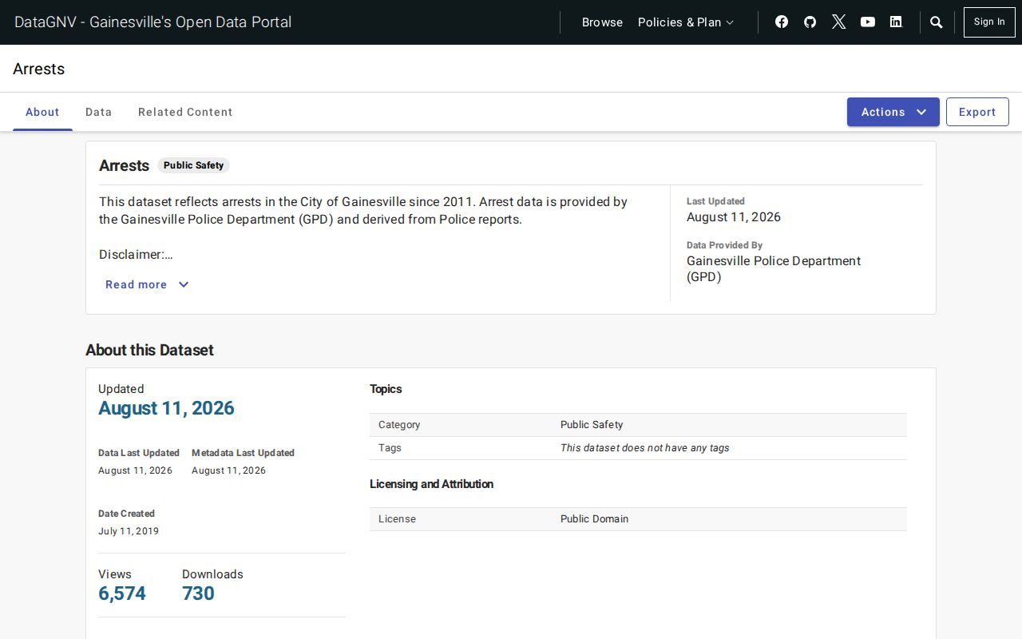Click the Public Safety category badge
The image size is (1022, 639).
pyautogui.click(x=193, y=165)
